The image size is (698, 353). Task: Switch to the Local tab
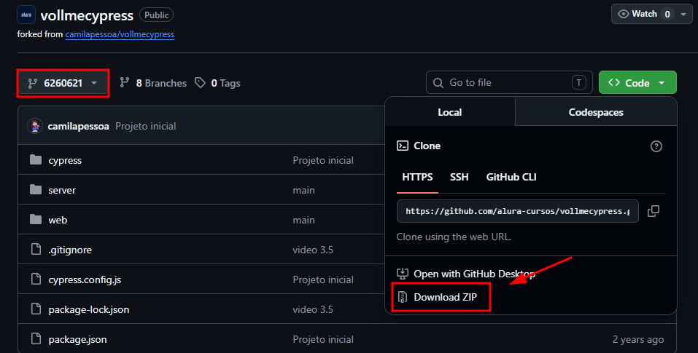point(449,112)
